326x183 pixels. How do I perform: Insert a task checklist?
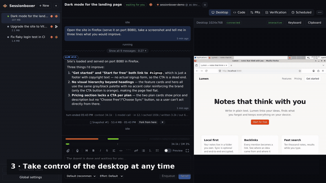(157, 150)
